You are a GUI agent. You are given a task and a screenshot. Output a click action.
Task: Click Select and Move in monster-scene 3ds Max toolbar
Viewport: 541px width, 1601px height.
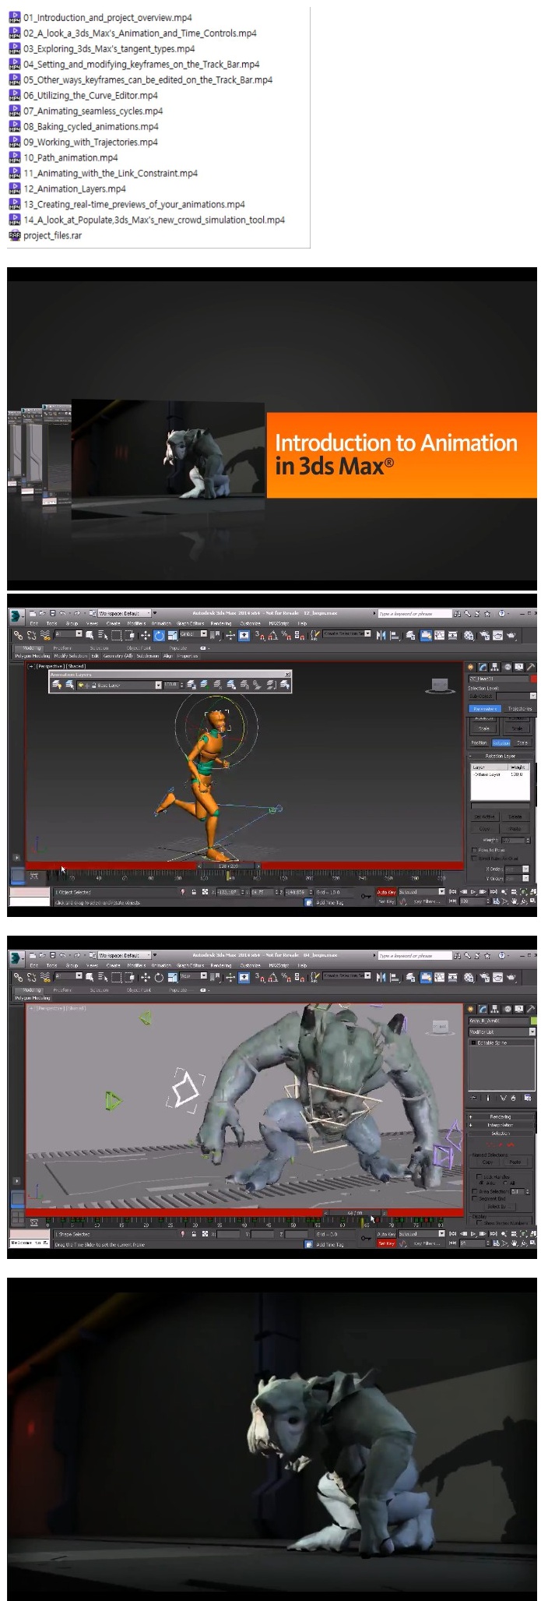(x=146, y=976)
